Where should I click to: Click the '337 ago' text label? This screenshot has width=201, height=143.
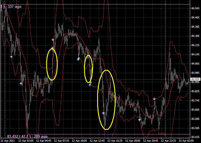click(14, 6)
